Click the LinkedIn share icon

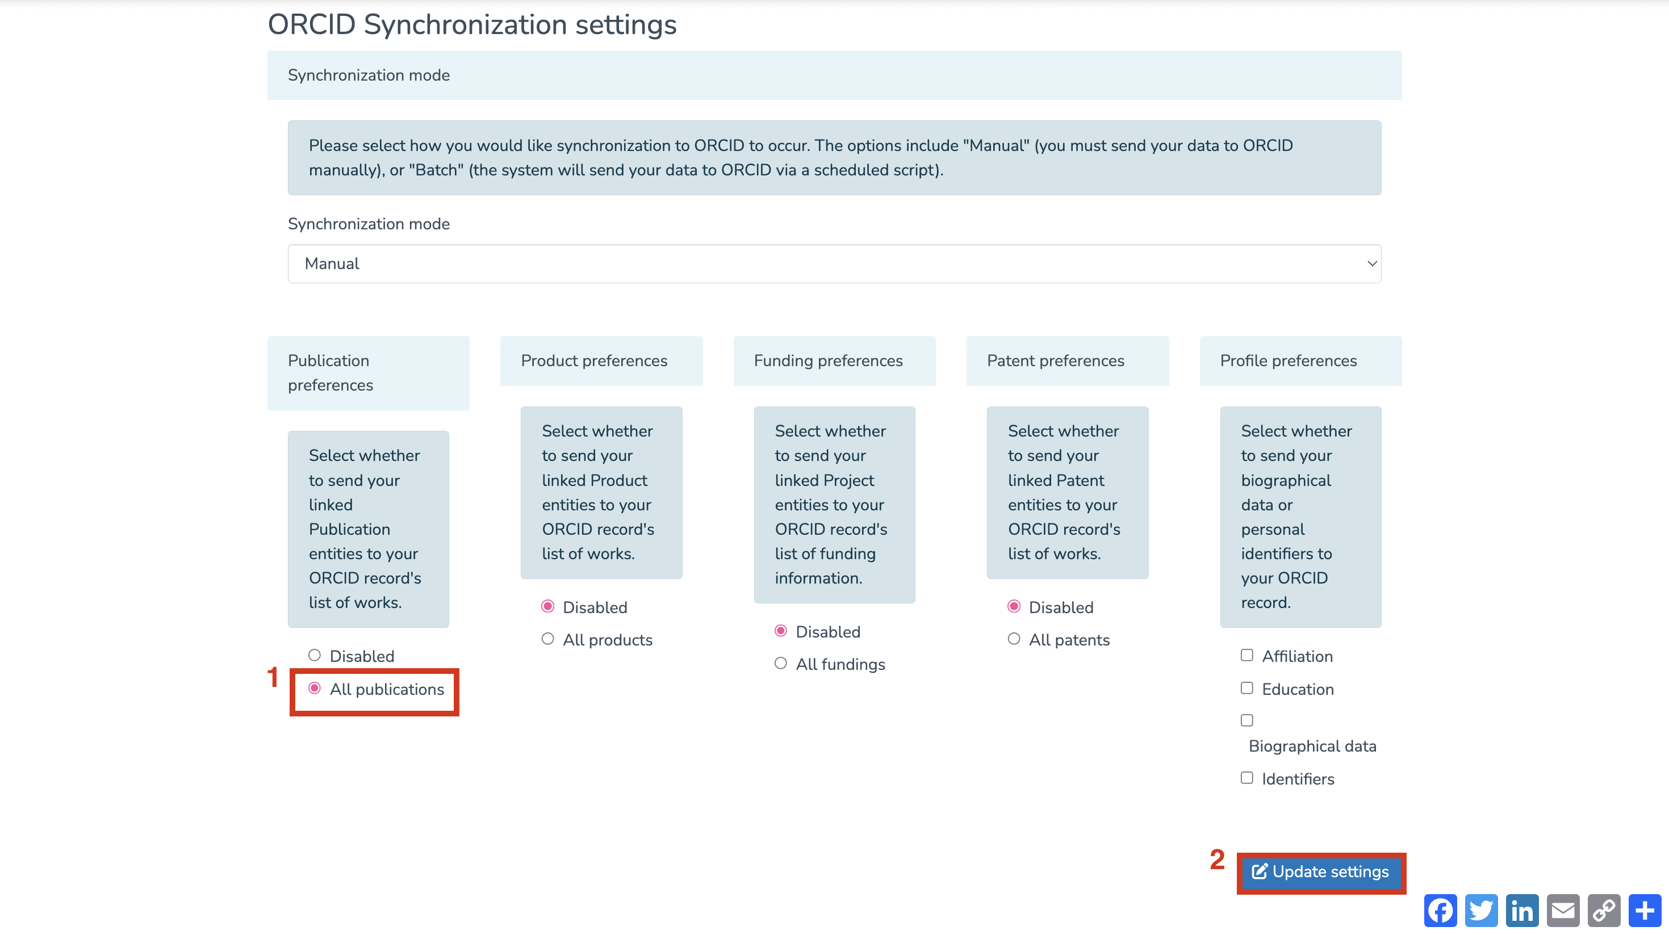pos(1522,911)
